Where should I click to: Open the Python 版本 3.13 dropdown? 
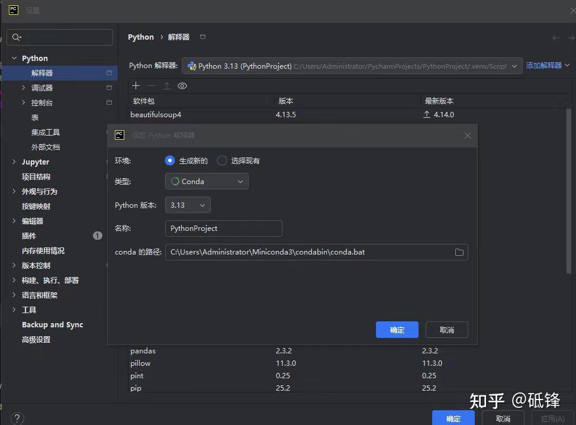click(x=188, y=204)
